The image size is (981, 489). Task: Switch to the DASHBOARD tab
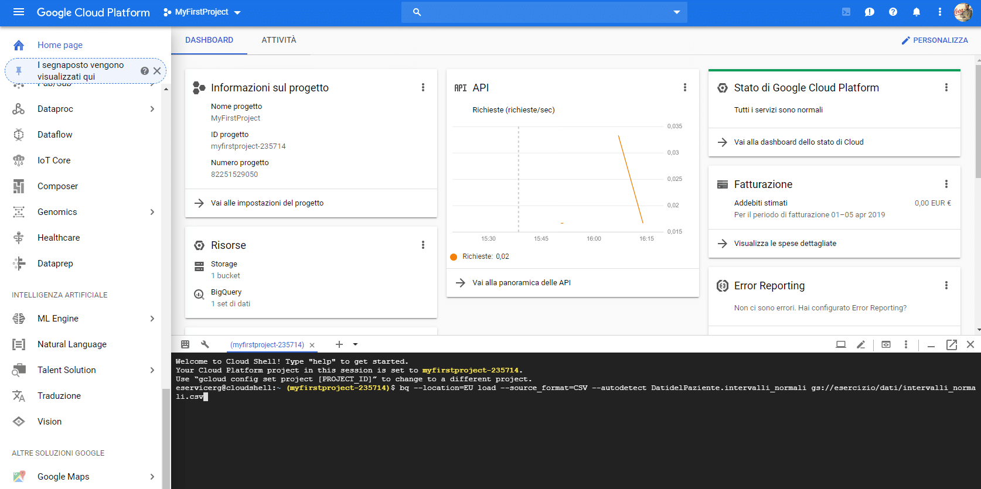point(209,40)
